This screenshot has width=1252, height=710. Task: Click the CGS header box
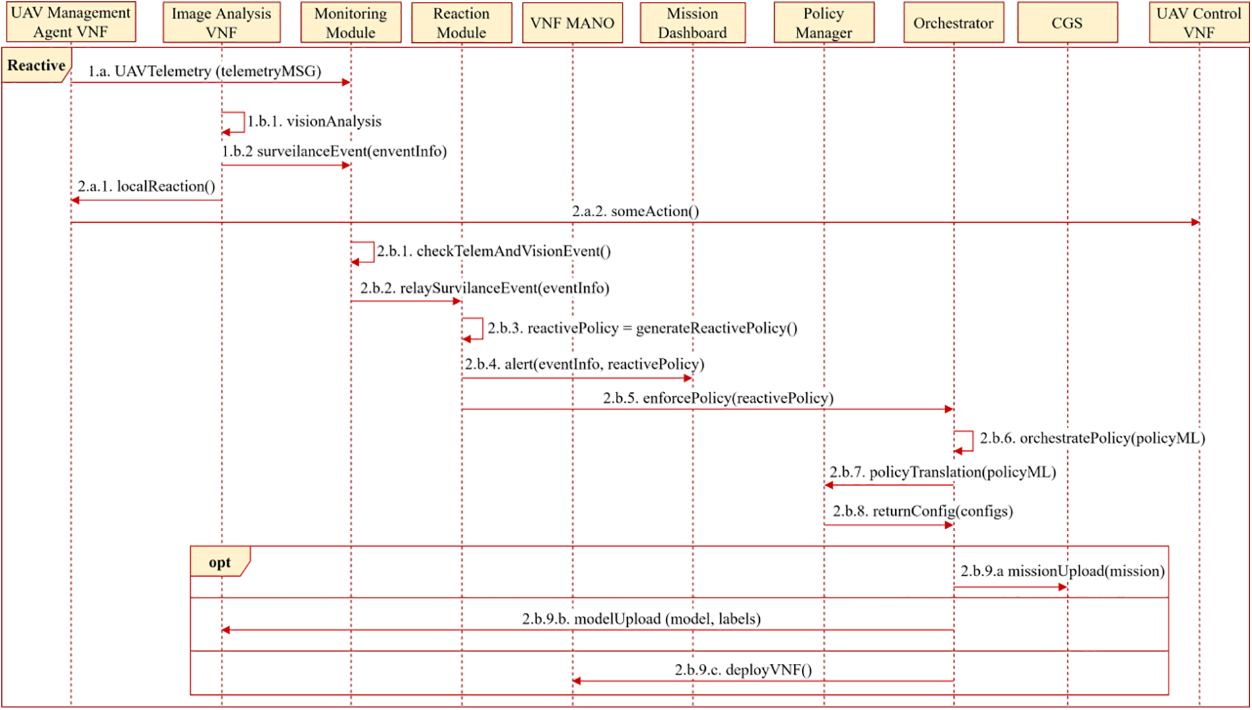click(x=1067, y=22)
